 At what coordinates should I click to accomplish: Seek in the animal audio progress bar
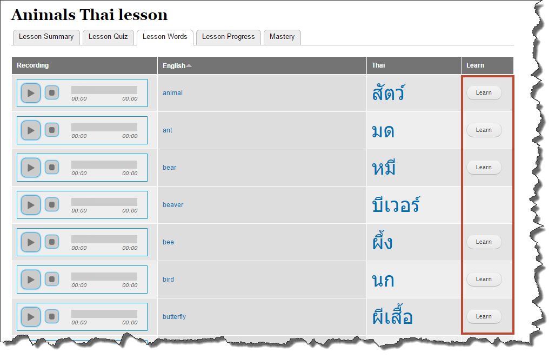point(104,90)
